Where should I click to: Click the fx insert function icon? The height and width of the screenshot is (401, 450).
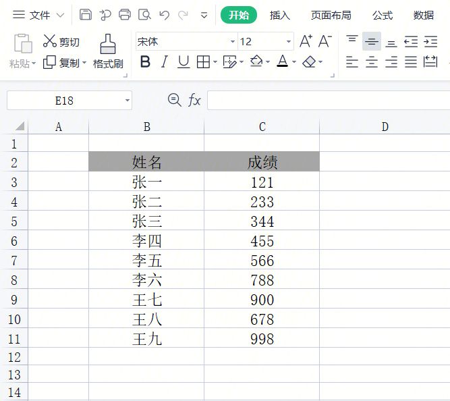tap(194, 100)
